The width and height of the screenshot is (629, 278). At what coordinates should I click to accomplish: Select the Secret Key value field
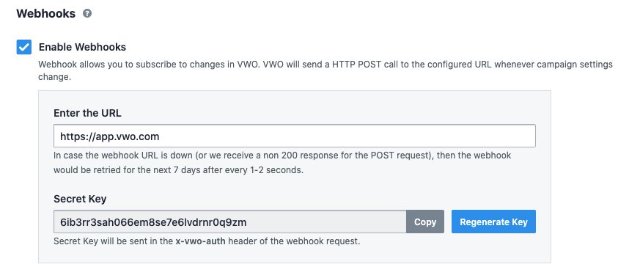[x=230, y=222]
